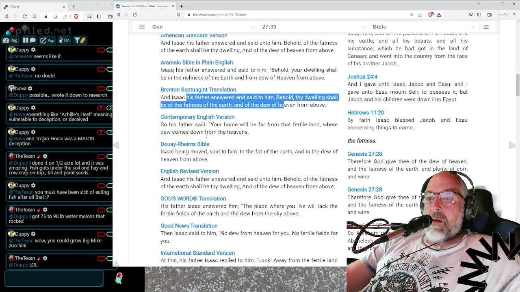The image size is (520, 292).
Task: Open the sidebar panel in Pilled window
Action: (99, 16)
